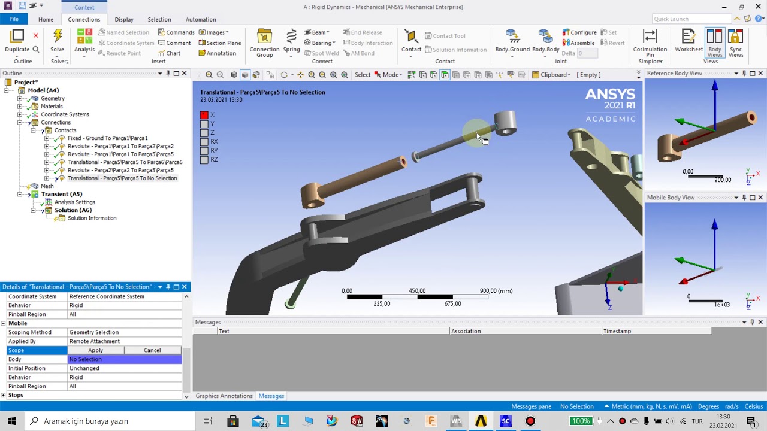Collapse the Connections tree node
This screenshot has height=431, width=767.
tap(20, 122)
